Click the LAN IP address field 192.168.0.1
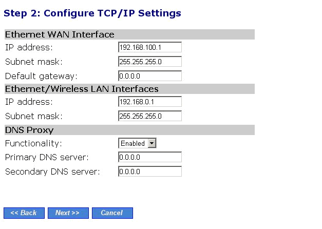 coord(150,102)
